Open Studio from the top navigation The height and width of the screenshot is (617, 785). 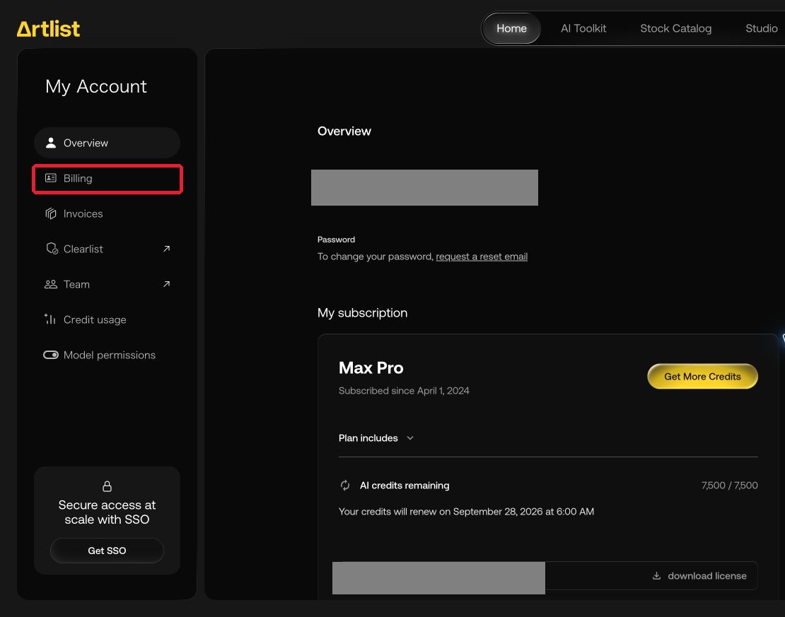pos(761,28)
